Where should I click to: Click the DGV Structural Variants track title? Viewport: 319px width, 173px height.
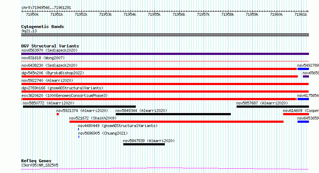(x=50, y=46)
